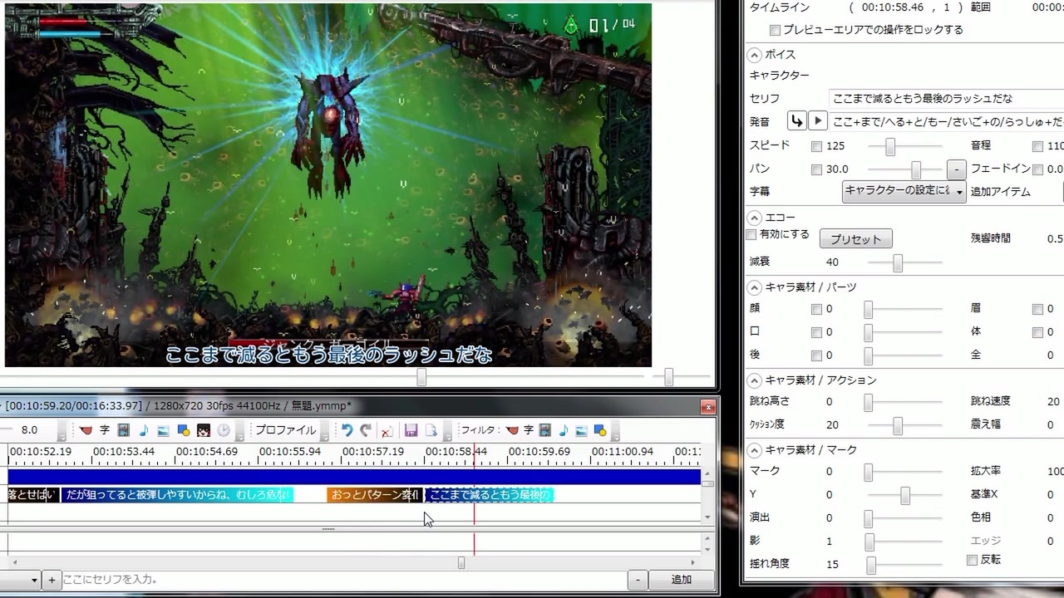Click the minus button left of 追加

coord(638,580)
